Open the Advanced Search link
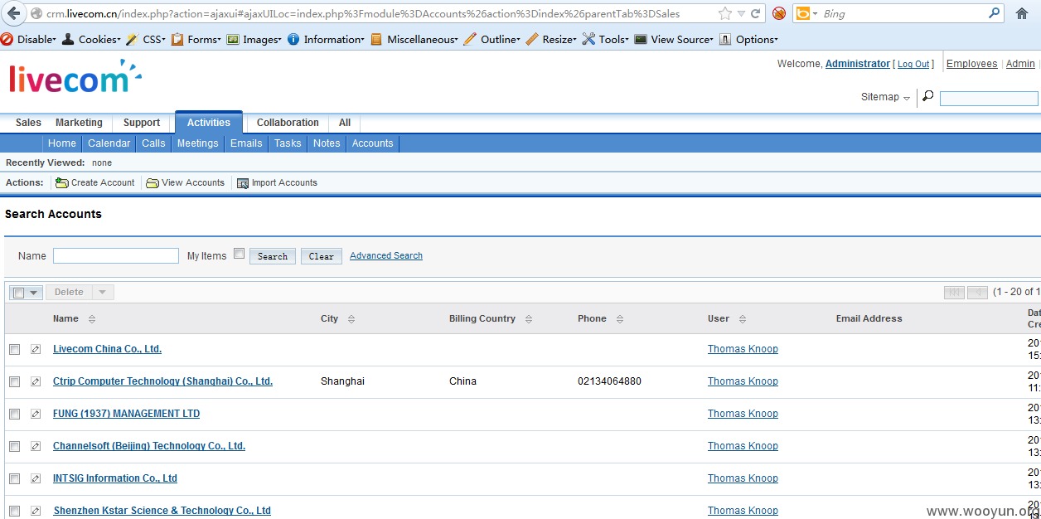1041x519 pixels. click(386, 255)
